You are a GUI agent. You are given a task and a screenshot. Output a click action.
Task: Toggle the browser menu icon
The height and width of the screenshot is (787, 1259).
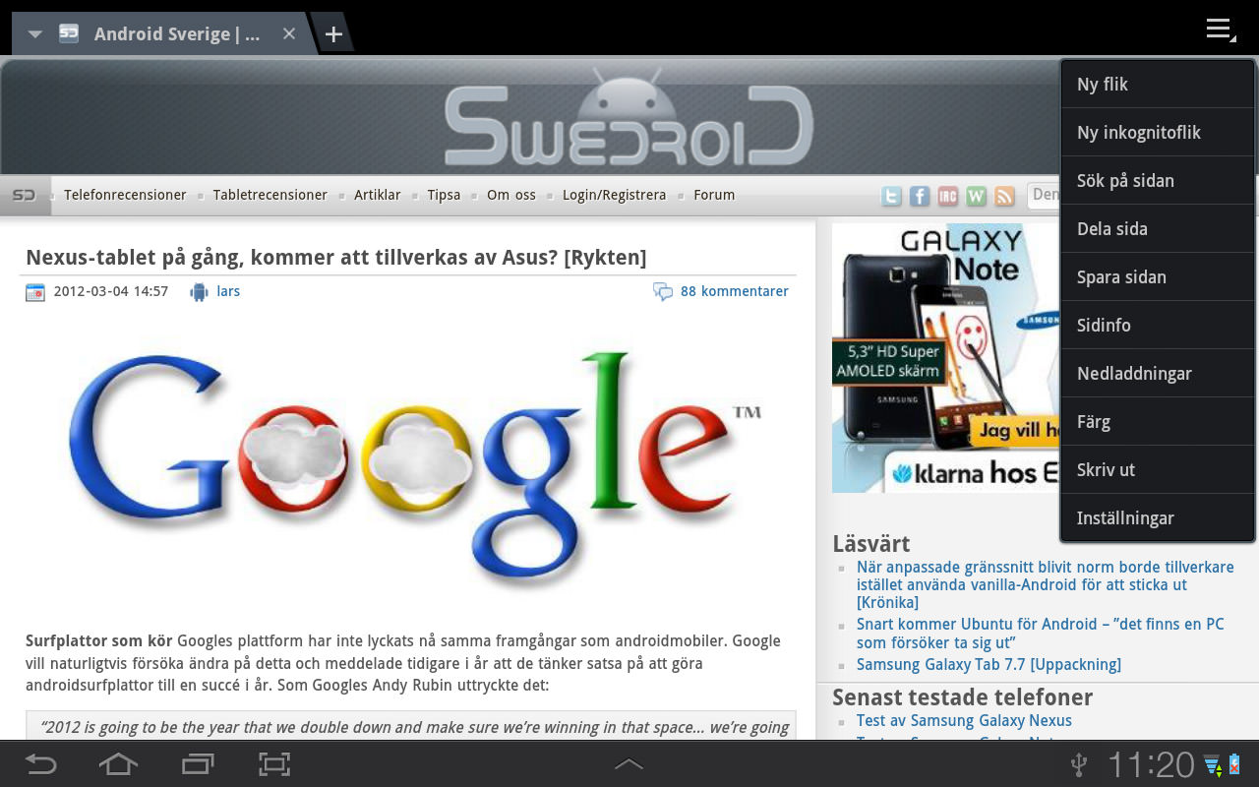coord(1221,30)
